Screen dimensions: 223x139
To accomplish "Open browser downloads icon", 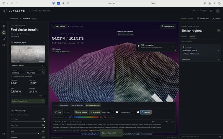I will click(205, 3).
